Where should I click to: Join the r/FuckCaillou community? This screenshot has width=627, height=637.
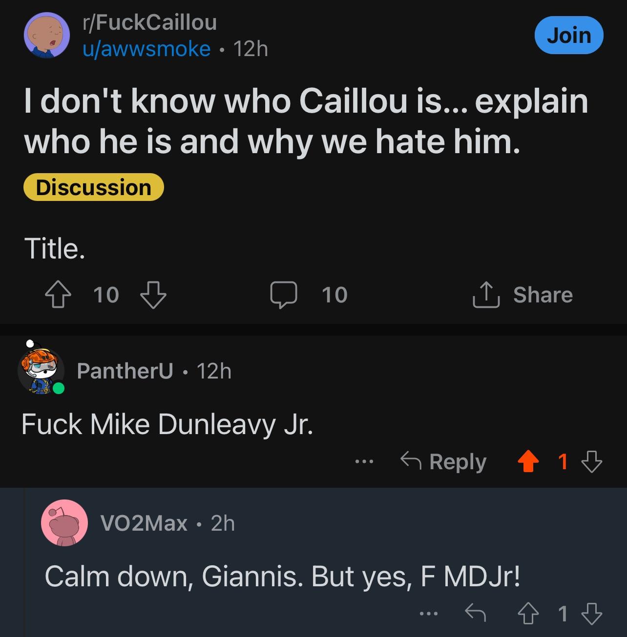(x=569, y=35)
